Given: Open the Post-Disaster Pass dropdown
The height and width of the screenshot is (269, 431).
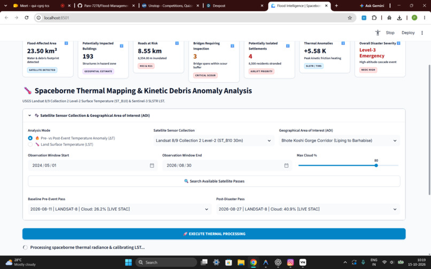Looking at the screenshot, I should pos(308,209).
